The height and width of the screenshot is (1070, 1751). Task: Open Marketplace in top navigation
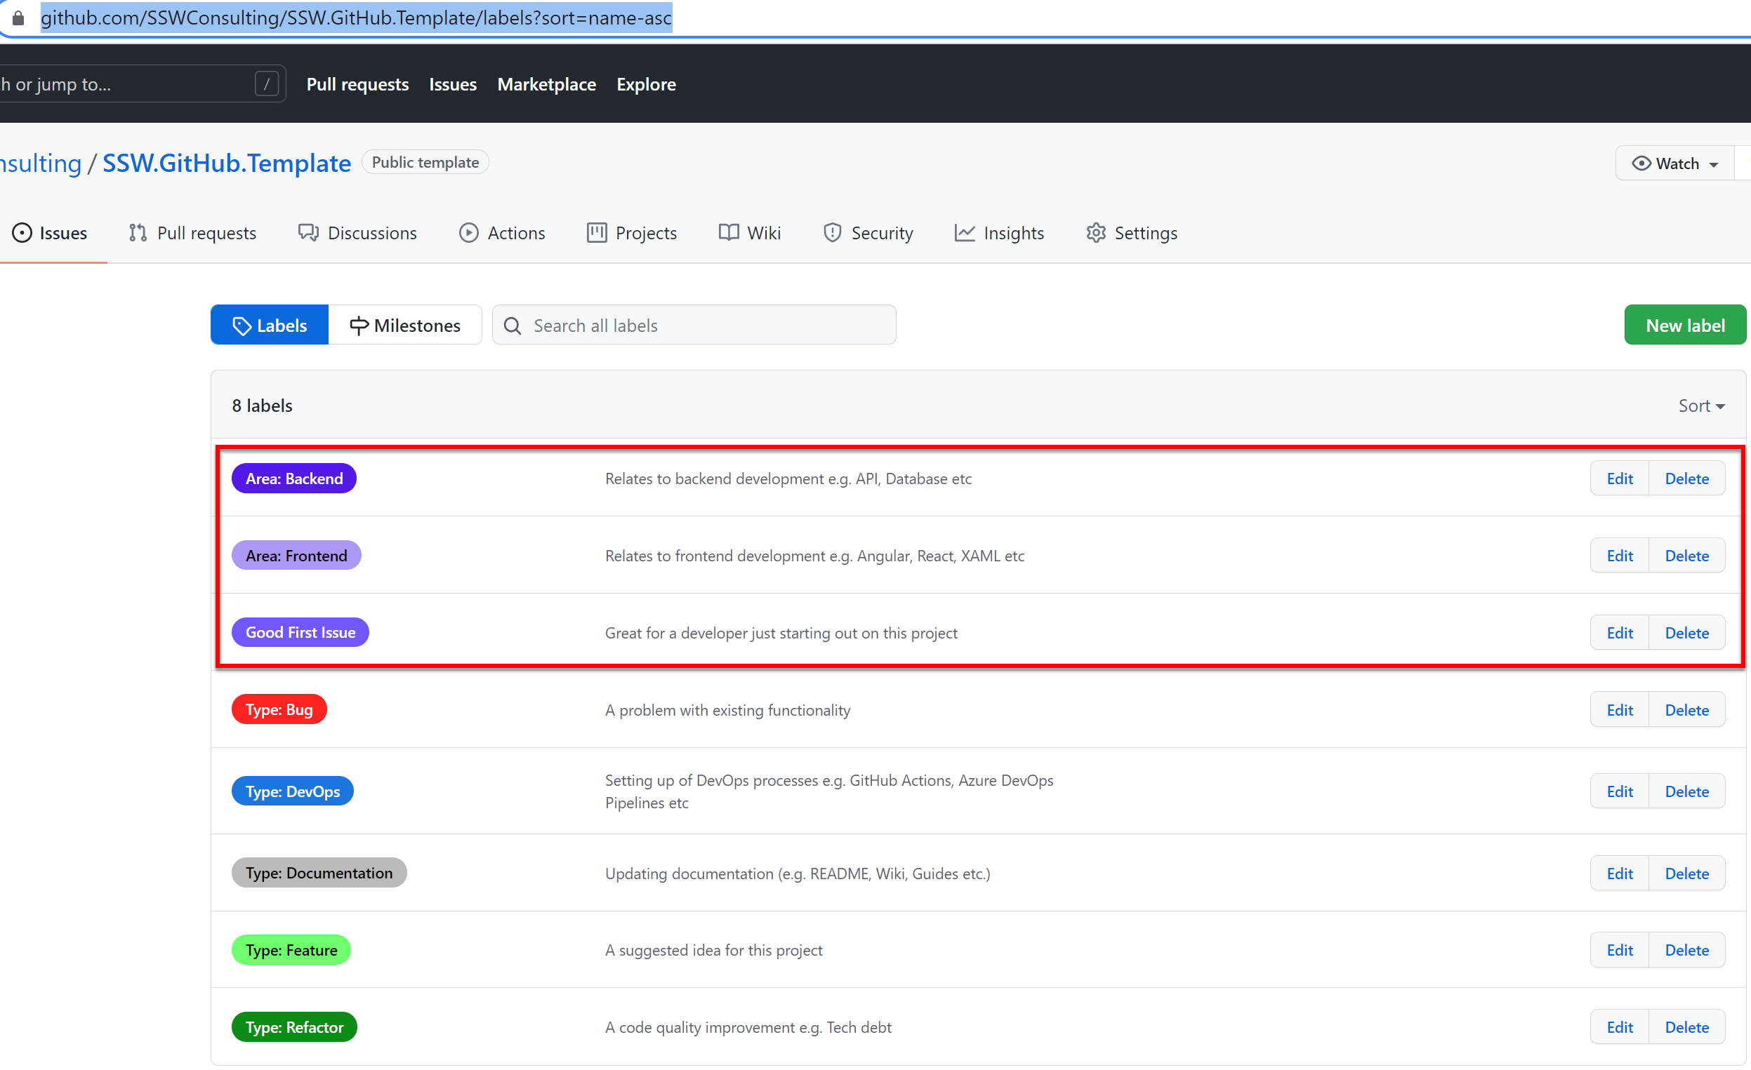pos(546,84)
